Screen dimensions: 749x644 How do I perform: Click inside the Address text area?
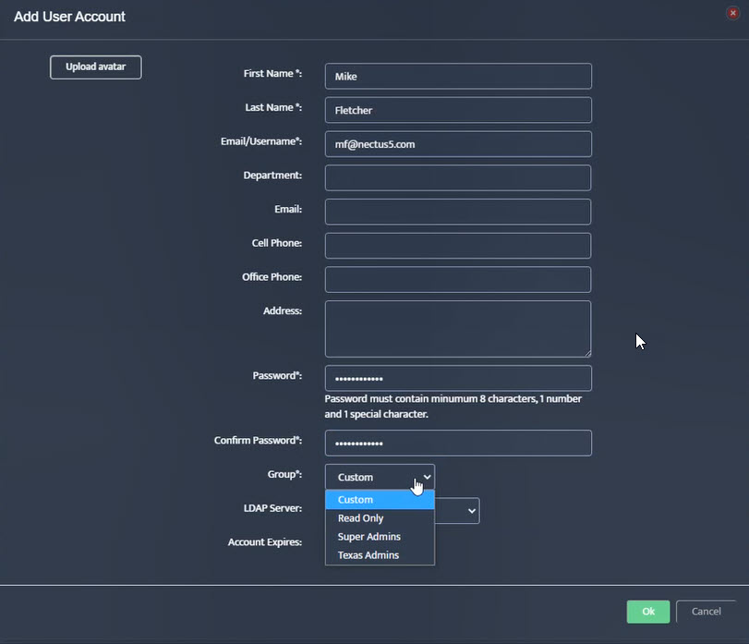[x=458, y=329]
